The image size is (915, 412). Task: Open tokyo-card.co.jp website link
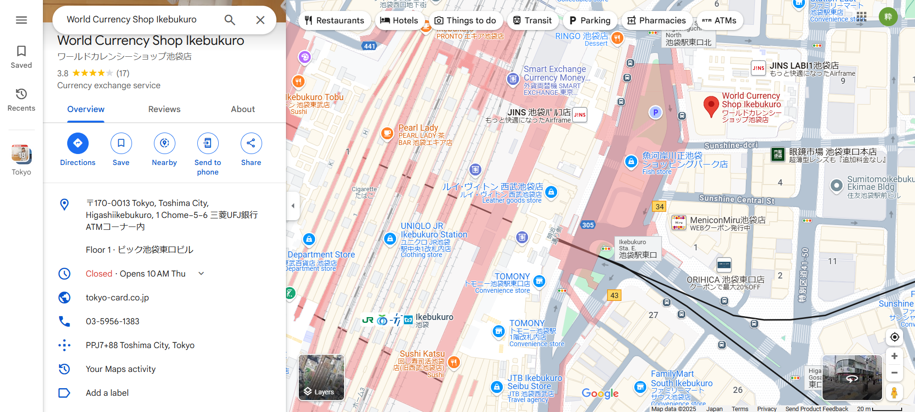point(117,298)
